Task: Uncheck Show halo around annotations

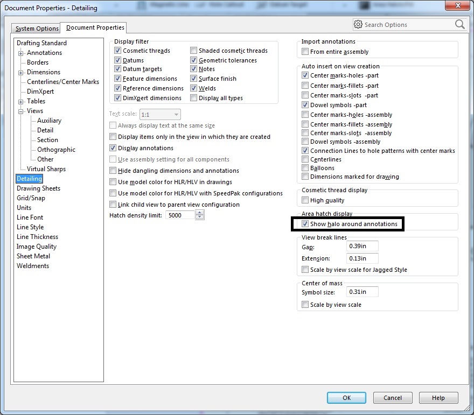Action: [305, 224]
